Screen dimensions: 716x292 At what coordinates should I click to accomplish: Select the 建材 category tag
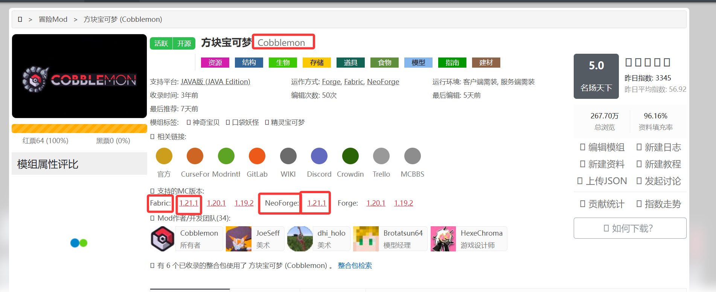tap(486, 62)
